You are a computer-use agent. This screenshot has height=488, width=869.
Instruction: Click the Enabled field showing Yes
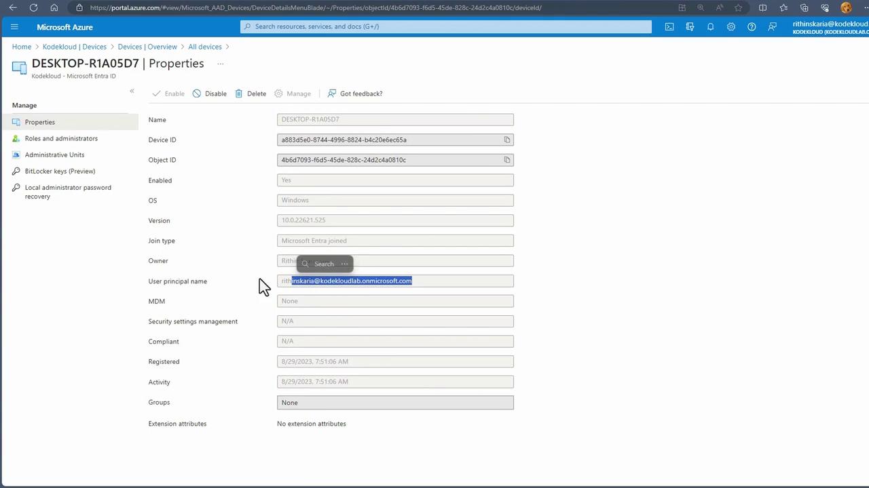point(395,180)
